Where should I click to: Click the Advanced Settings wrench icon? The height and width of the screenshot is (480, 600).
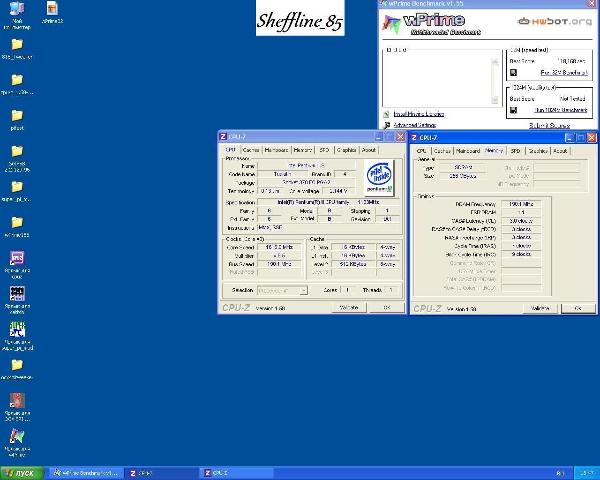(386, 125)
